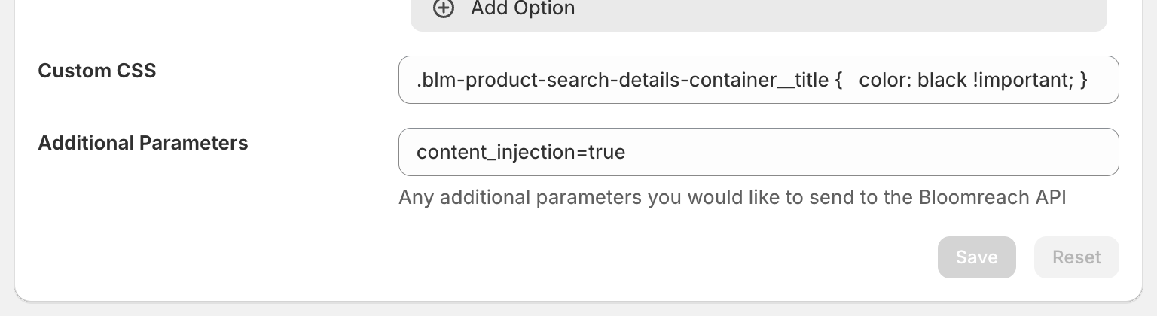The height and width of the screenshot is (316, 1157).
Task: Focus the Additional Parameters input field
Action: coord(758,152)
